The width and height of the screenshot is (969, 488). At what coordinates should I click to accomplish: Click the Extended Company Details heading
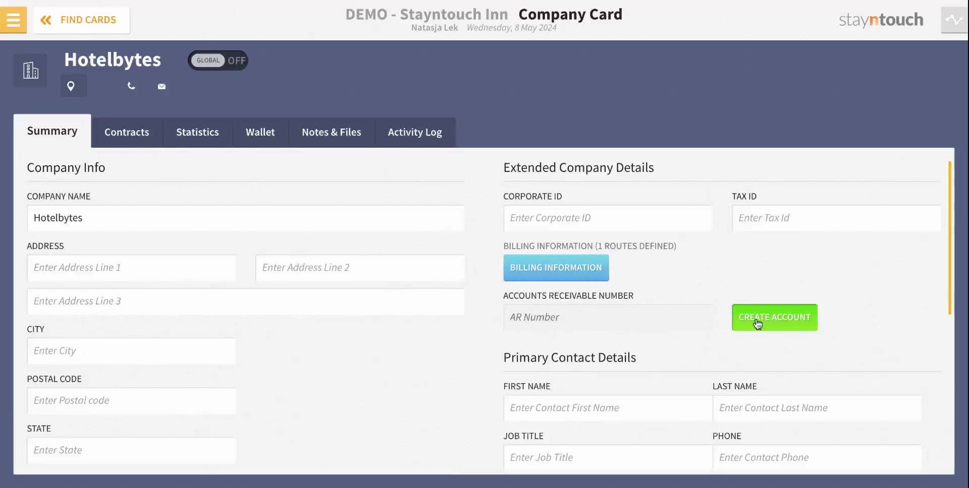(x=578, y=168)
